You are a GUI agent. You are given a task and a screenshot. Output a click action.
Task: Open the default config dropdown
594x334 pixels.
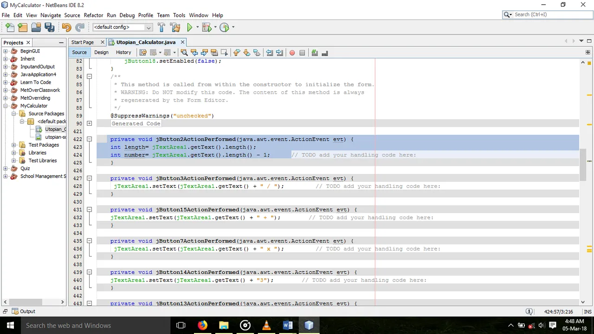[x=123, y=27]
